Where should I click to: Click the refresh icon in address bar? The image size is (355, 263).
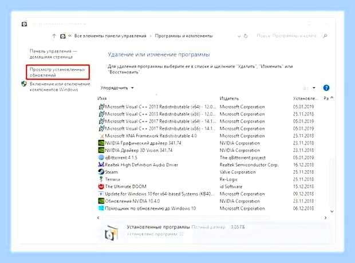(x=246, y=36)
